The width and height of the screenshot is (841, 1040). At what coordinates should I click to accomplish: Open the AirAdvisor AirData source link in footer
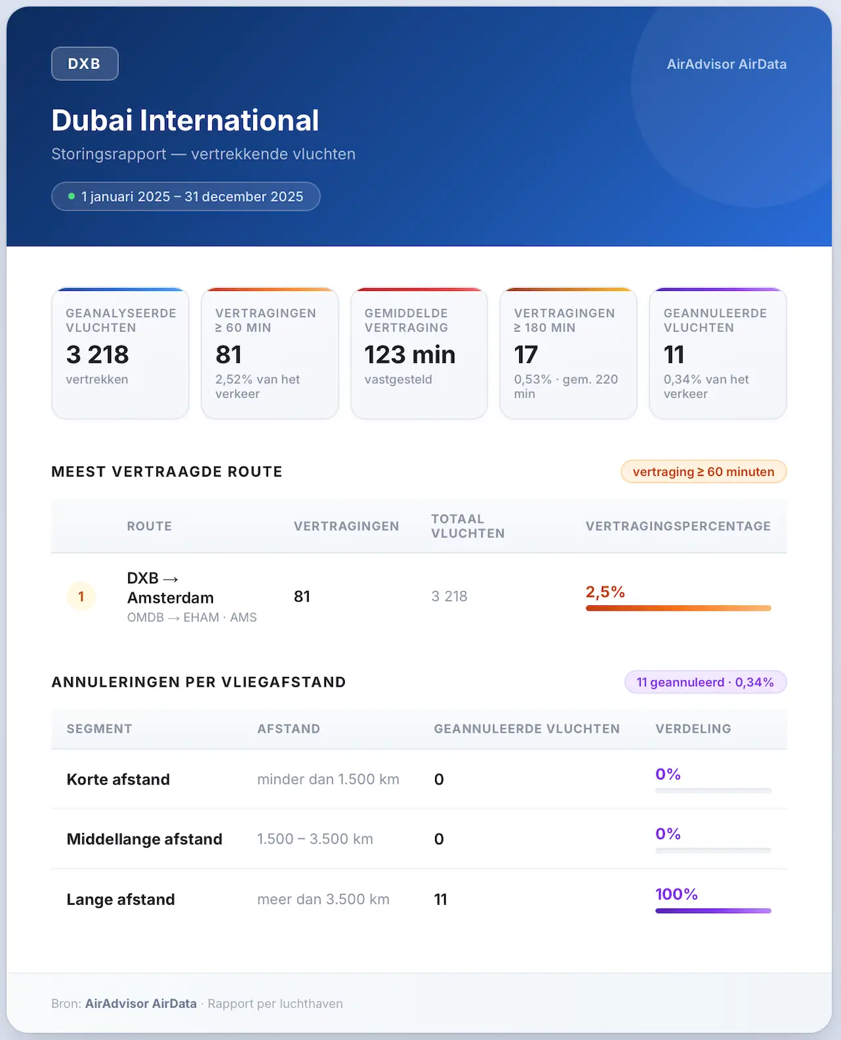click(x=141, y=1003)
